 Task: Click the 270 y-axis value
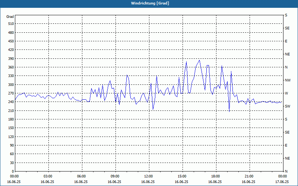11,93
